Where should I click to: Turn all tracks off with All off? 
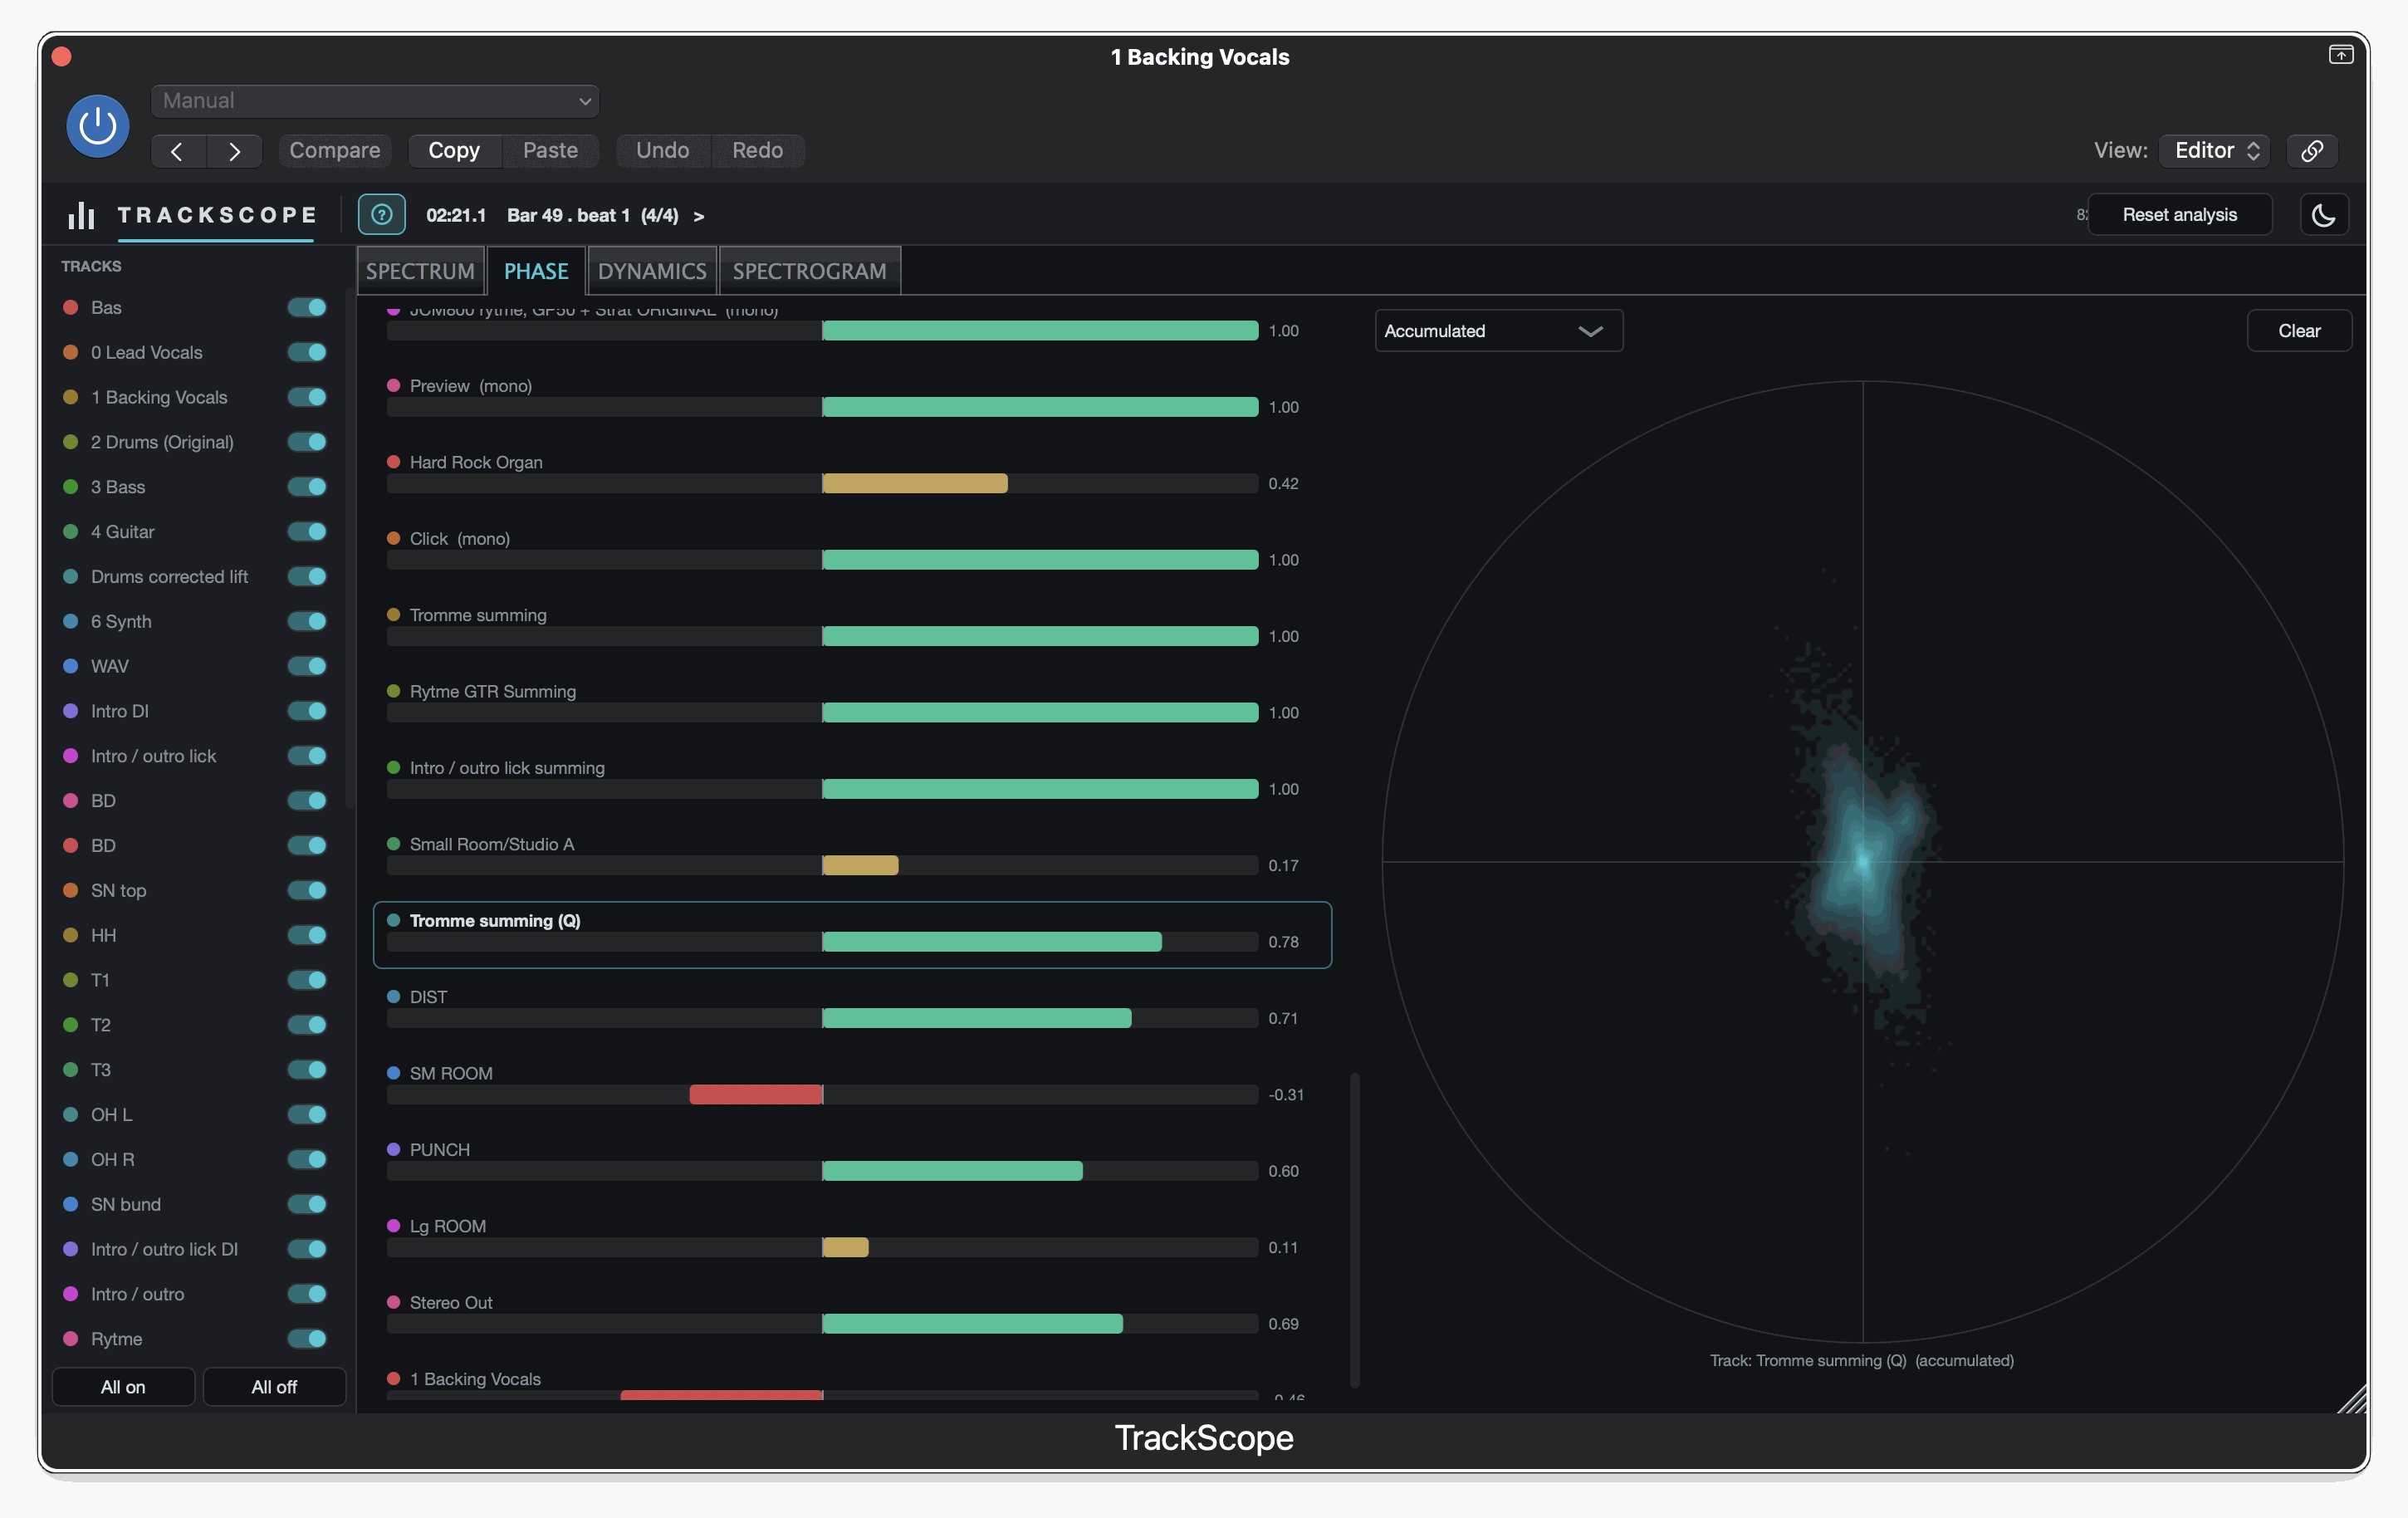274,1387
